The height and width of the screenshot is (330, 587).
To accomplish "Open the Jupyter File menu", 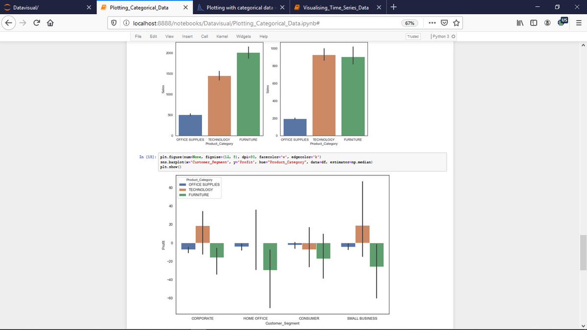I will coord(138,37).
